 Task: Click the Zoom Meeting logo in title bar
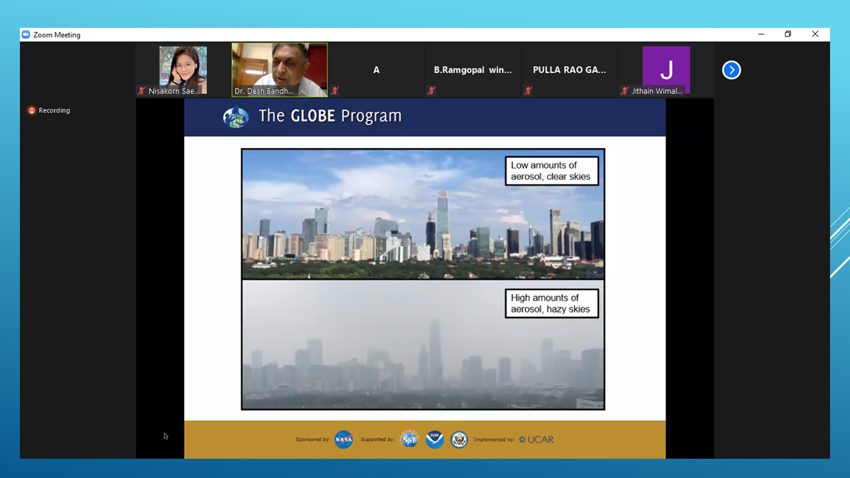pos(26,35)
